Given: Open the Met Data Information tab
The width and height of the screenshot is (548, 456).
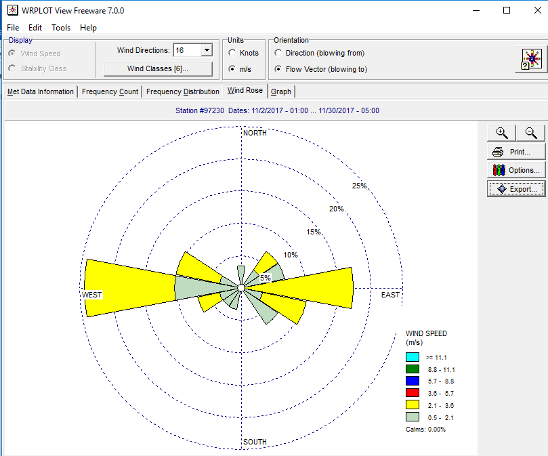Looking at the screenshot, I should [40, 91].
